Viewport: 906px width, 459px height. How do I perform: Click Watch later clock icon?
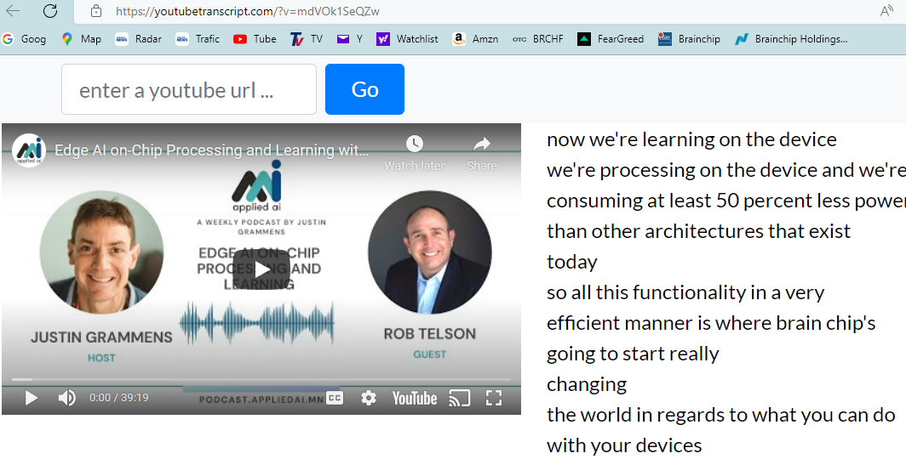click(x=414, y=144)
